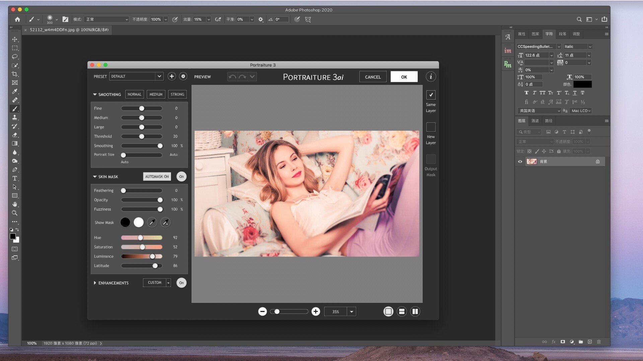Open the CUSTOM enhancements dropdown arrow
Viewport: 643px width, 361px height.
[168, 283]
